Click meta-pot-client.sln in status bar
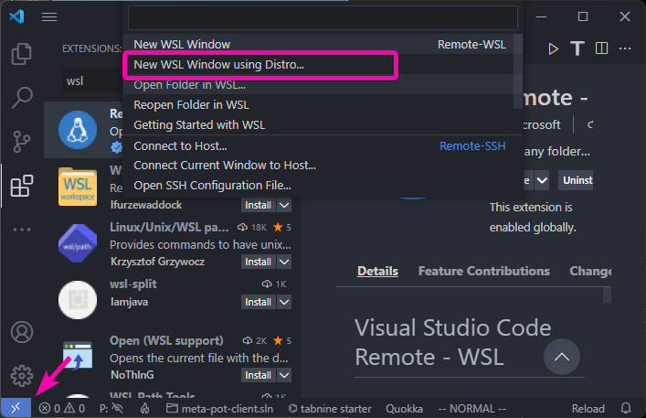Image resolution: width=646 pixels, height=418 pixels. 219,408
